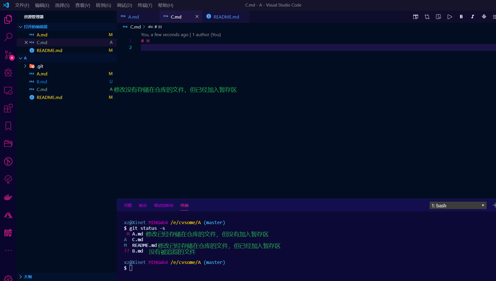Open the terminal selector 1: bash dropdown
The image size is (496, 281).
[458, 205]
